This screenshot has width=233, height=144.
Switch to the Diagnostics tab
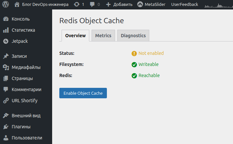133,36
